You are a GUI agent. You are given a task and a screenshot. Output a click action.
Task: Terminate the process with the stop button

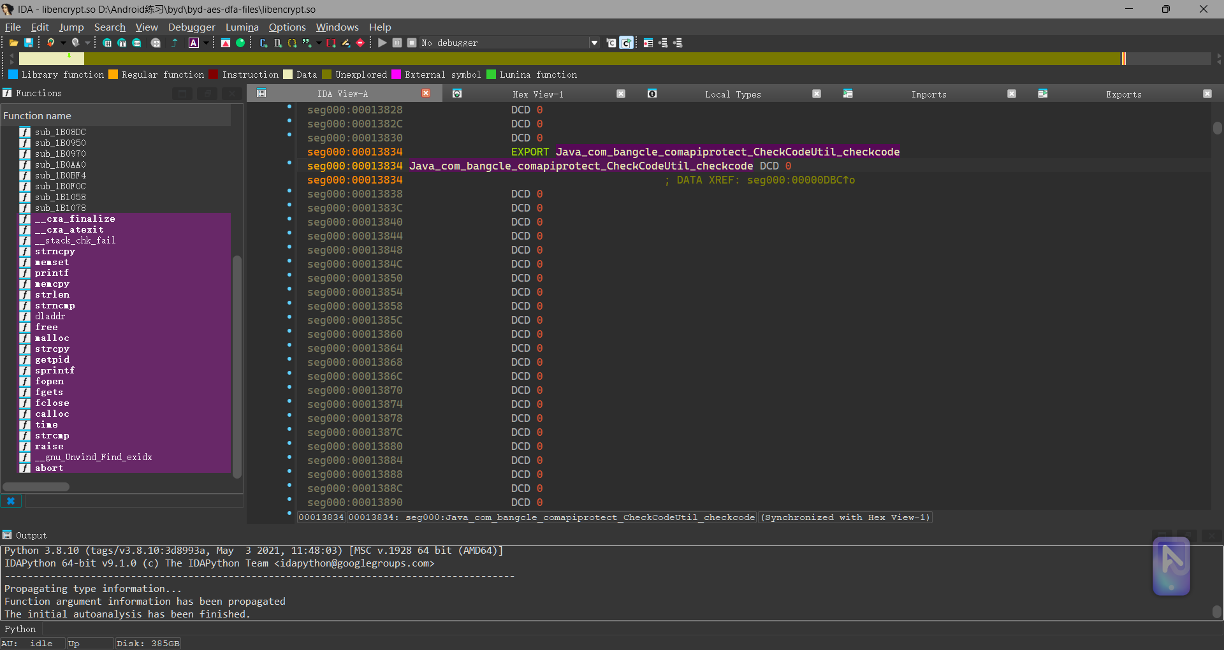tap(412, 43)
